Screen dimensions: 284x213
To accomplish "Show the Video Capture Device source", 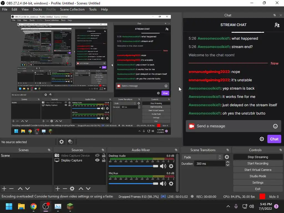I will point(97,155).
